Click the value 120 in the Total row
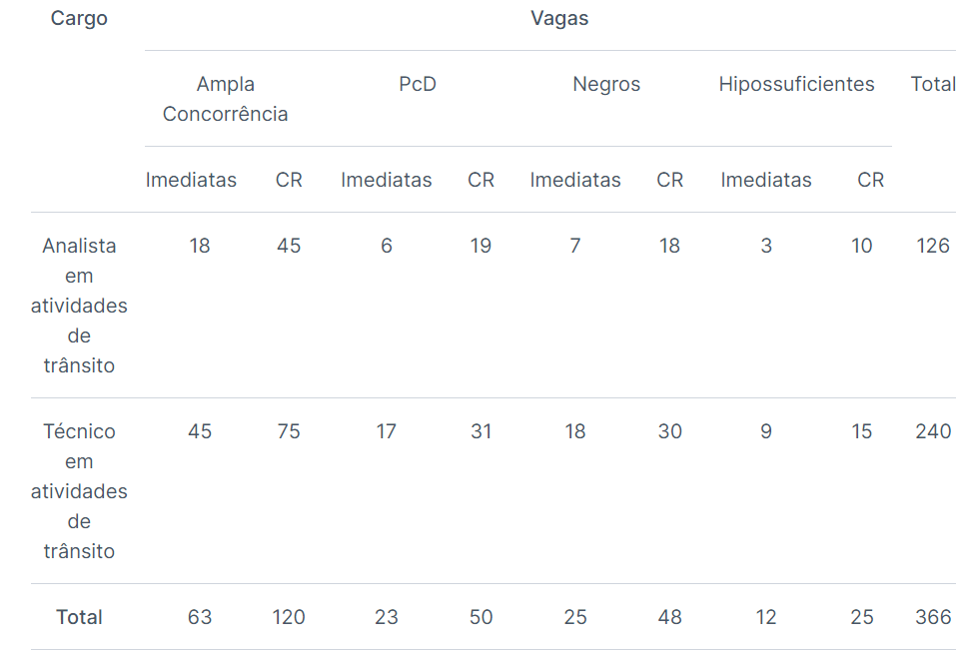971x657 pixels. click(289, 617)
